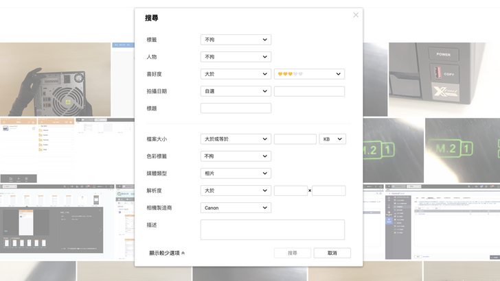This screenshot has height=281, width=500.
Task: Open the 相機製造商 dropdown showing Canon
Action: click(x=236, y=208)
